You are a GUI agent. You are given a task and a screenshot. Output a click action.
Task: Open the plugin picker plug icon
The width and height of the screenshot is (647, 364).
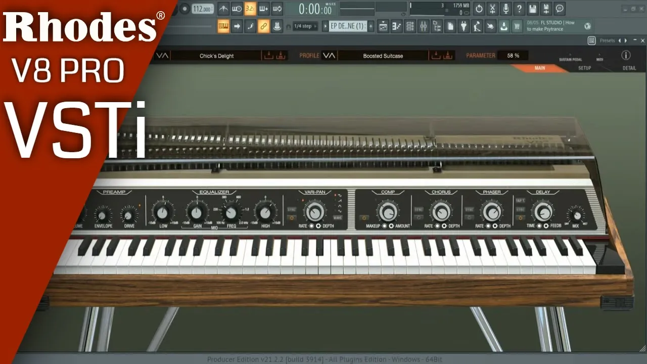(x=464, y=26)
